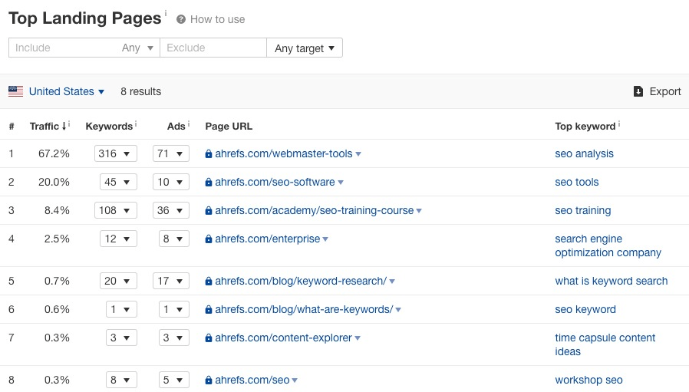The height and width of the screenshot is (392, 689).
Task: Open ahrefs.com/content-explorer page link
Action: (x=283, y=338)
